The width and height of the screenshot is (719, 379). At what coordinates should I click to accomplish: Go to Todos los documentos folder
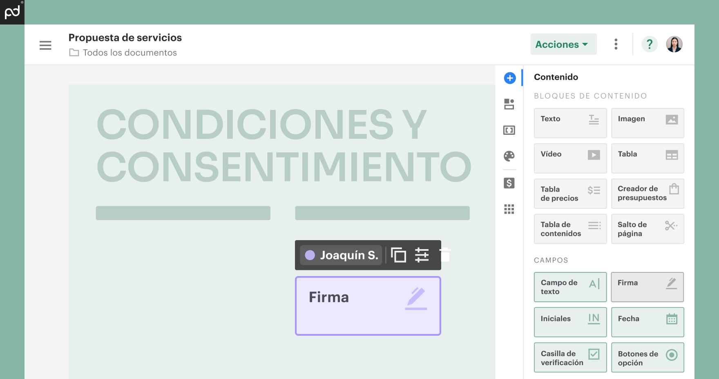(123, 53)
